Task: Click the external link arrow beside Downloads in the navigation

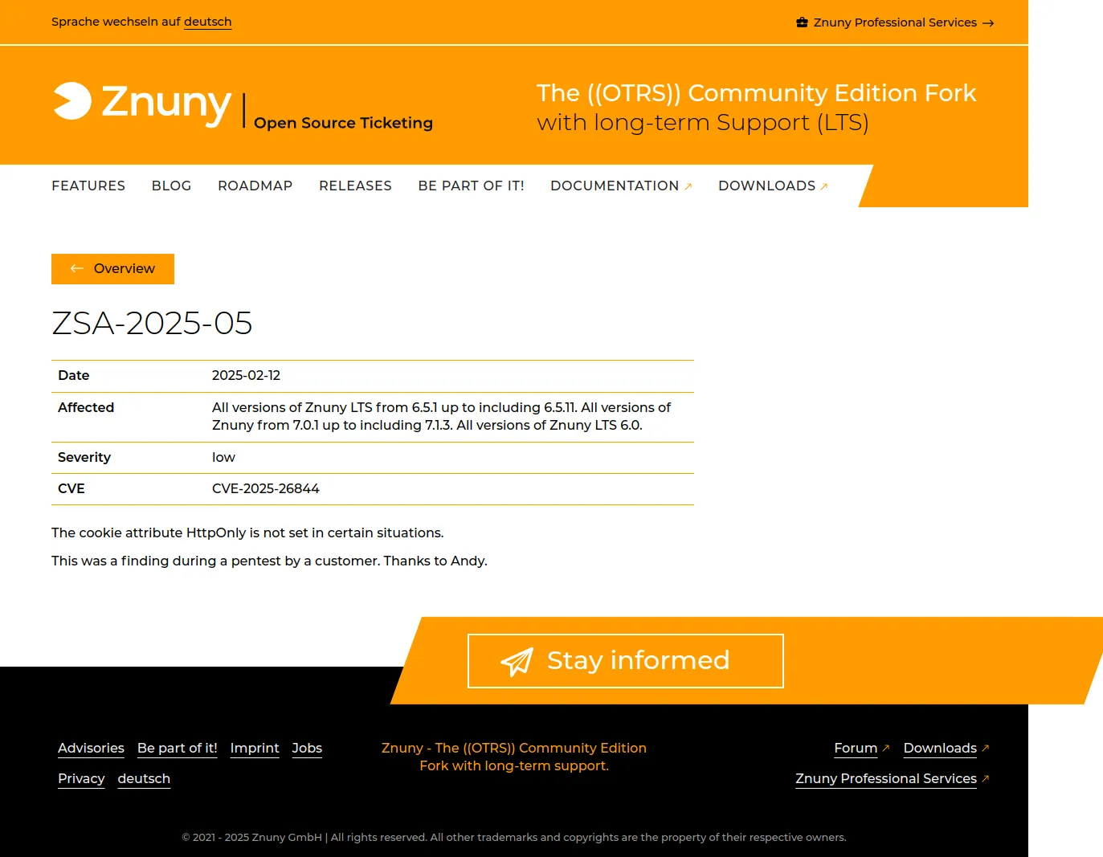Action: [x=824, y=187]
